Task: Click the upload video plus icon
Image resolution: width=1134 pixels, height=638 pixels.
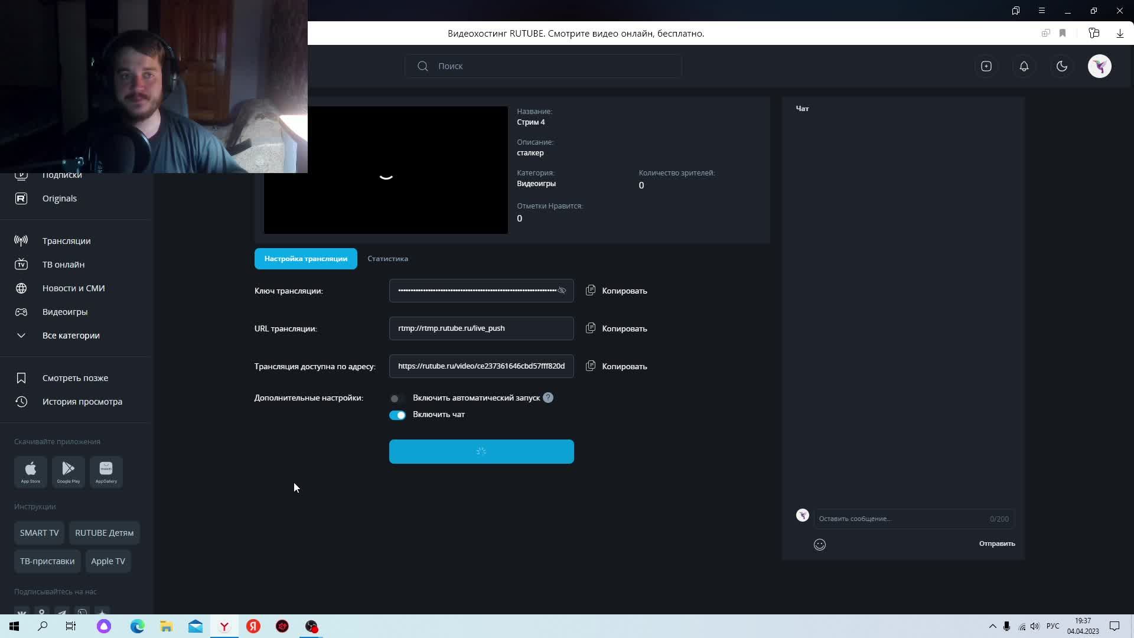Action: 986,66
